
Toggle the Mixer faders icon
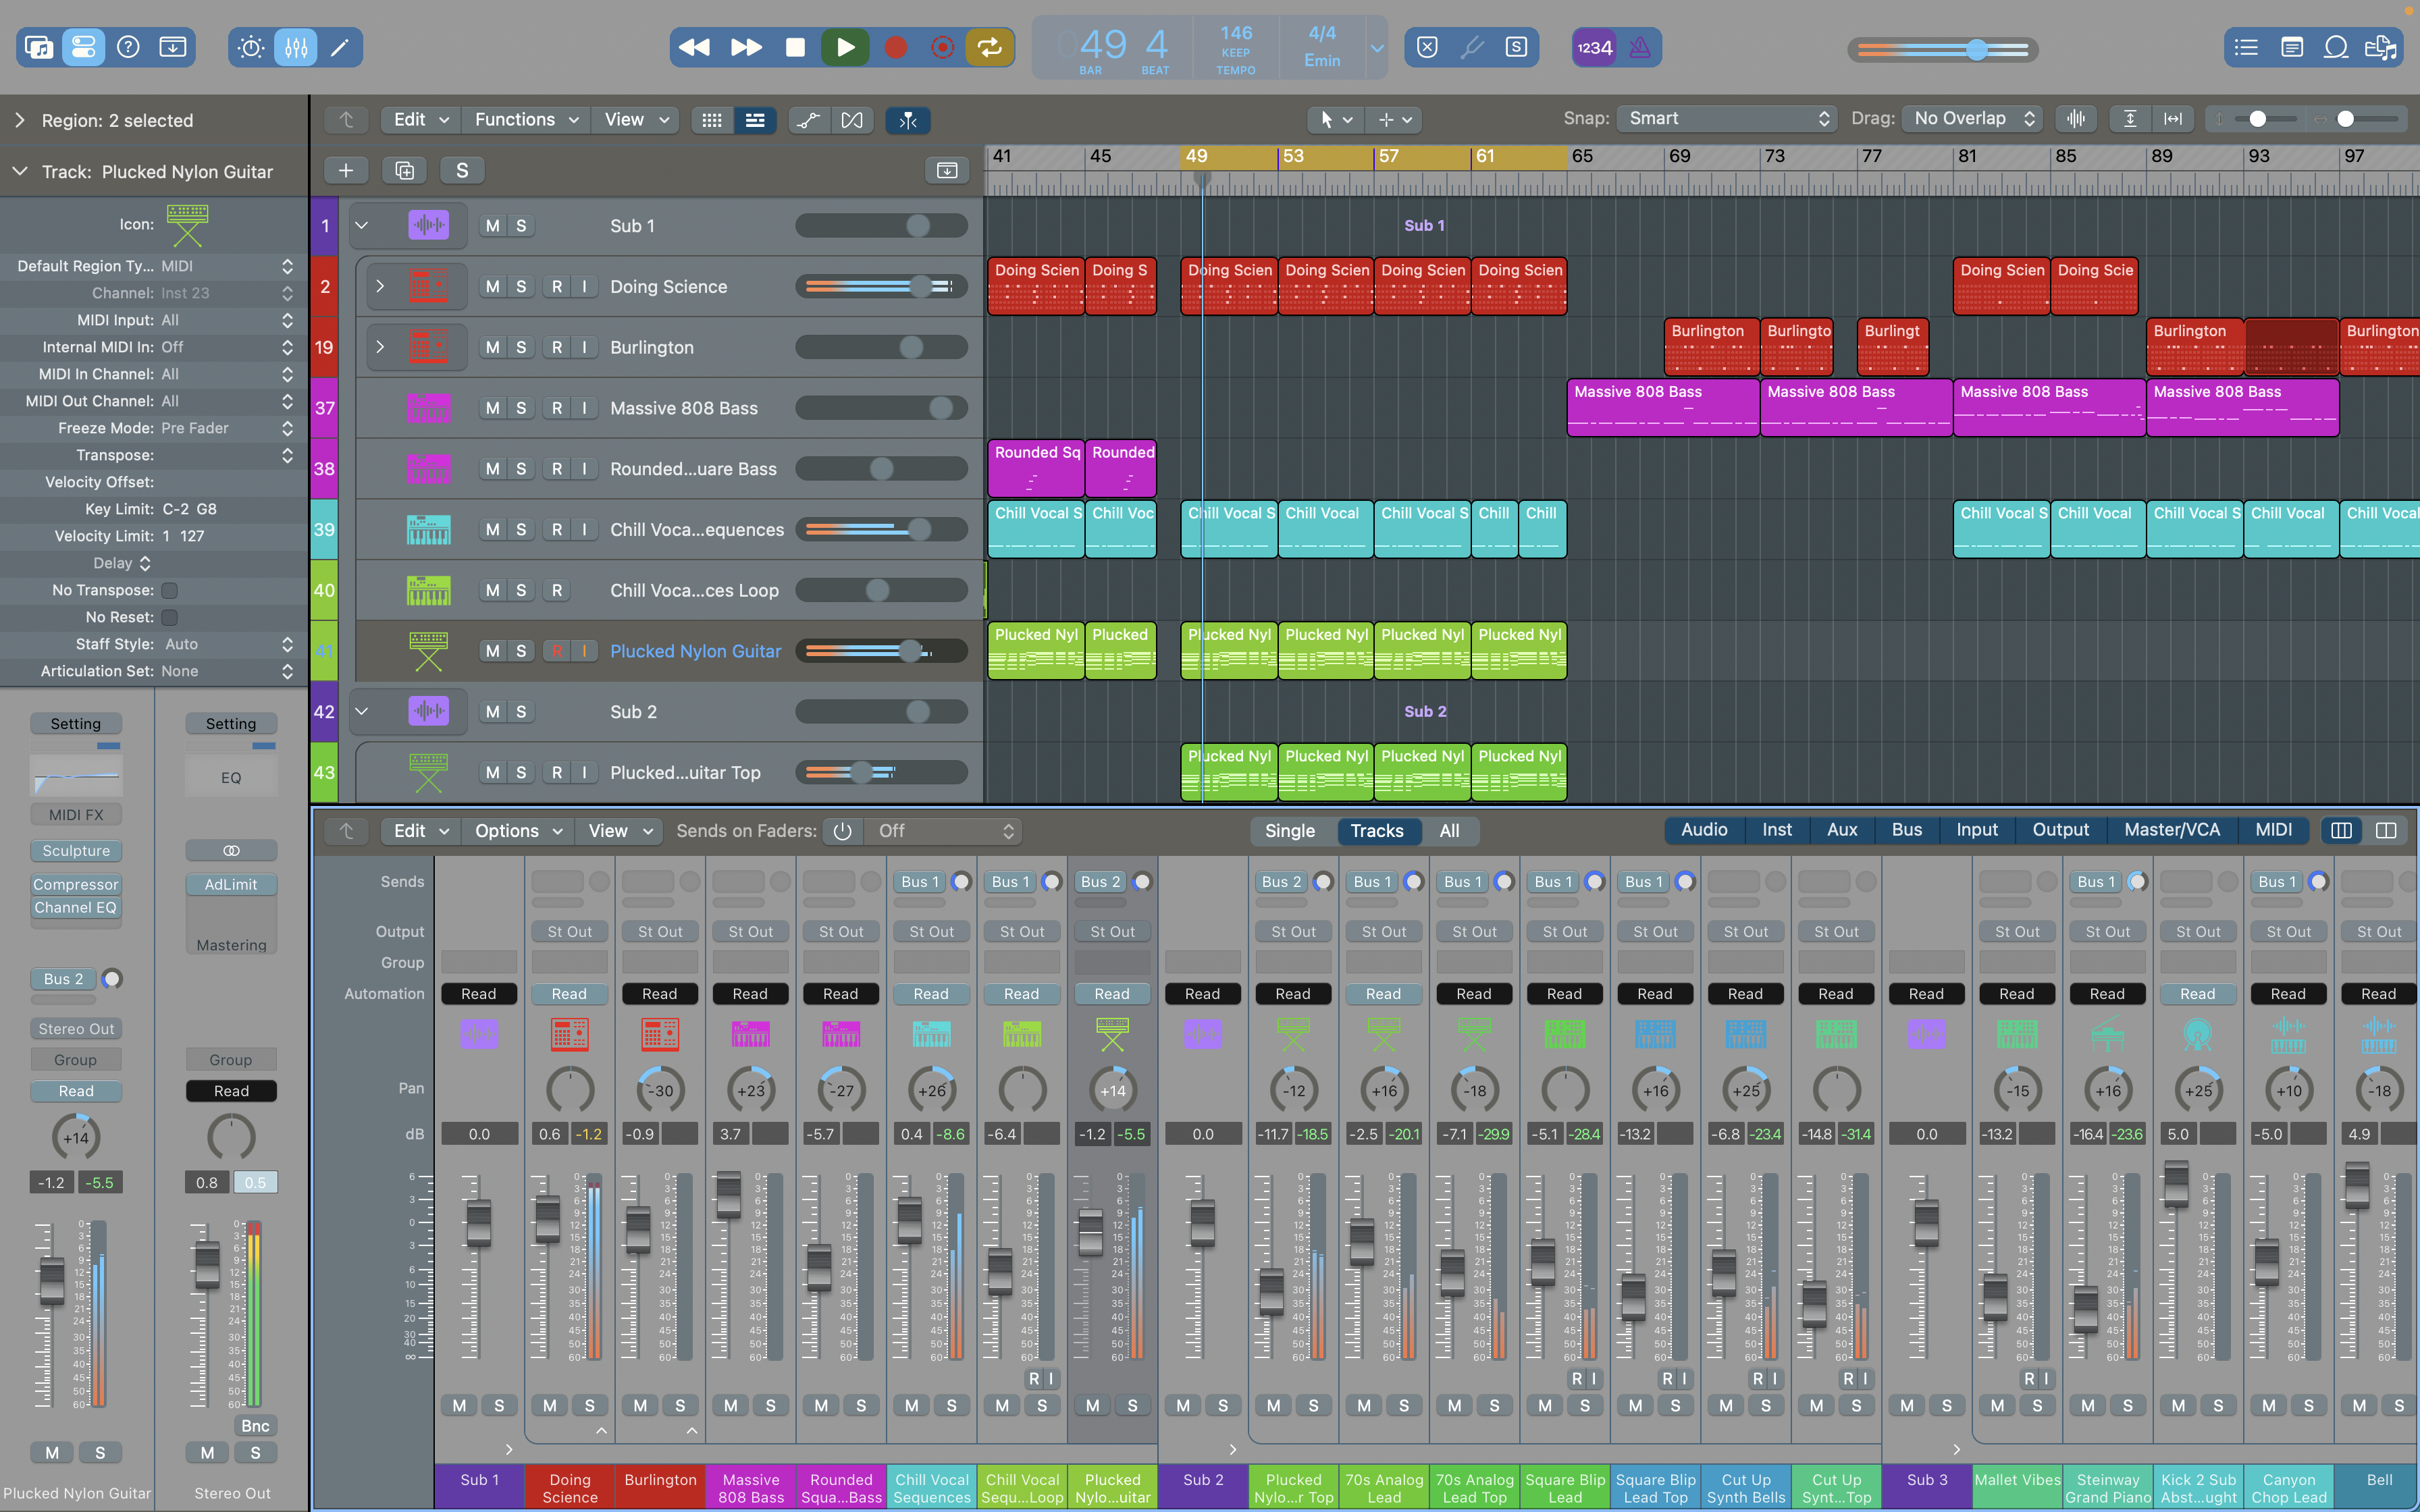point(296,47)
